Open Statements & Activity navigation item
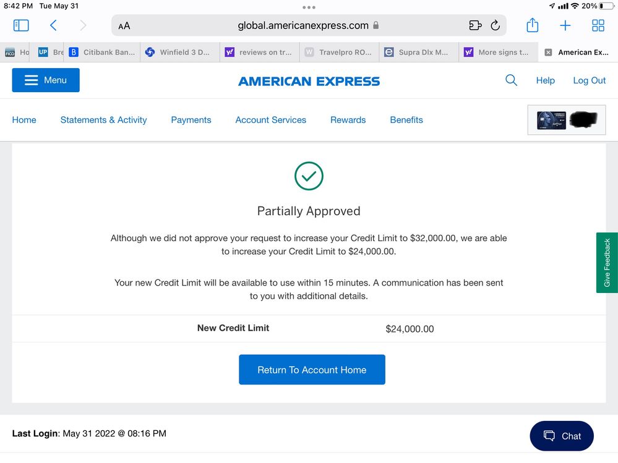 pyautogui.click(x=103, y=120)
